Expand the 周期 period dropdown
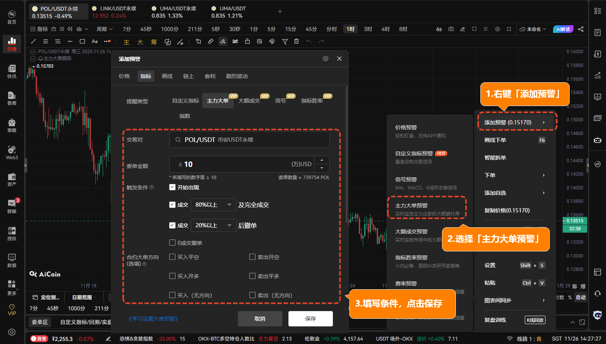The height and width of the screenshot is (344, 606). click(x=105, y=29)
